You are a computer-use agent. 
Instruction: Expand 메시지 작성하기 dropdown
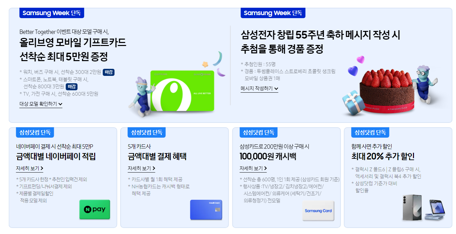pyautogui.click(x=259, y=89)
